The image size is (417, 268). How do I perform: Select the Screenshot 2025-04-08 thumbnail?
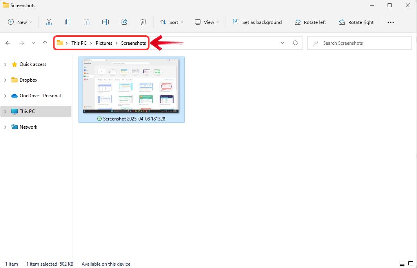[x=131, y=86]
